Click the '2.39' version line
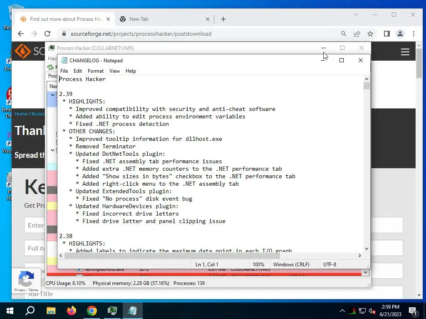The height and width of the screenshot is (319, 426). (66, 94)
